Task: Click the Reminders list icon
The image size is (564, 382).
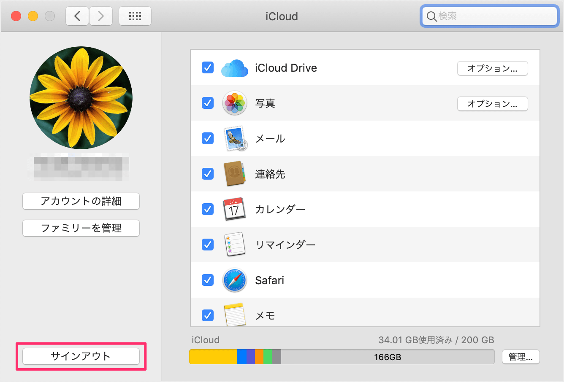Action: [234, 245]
